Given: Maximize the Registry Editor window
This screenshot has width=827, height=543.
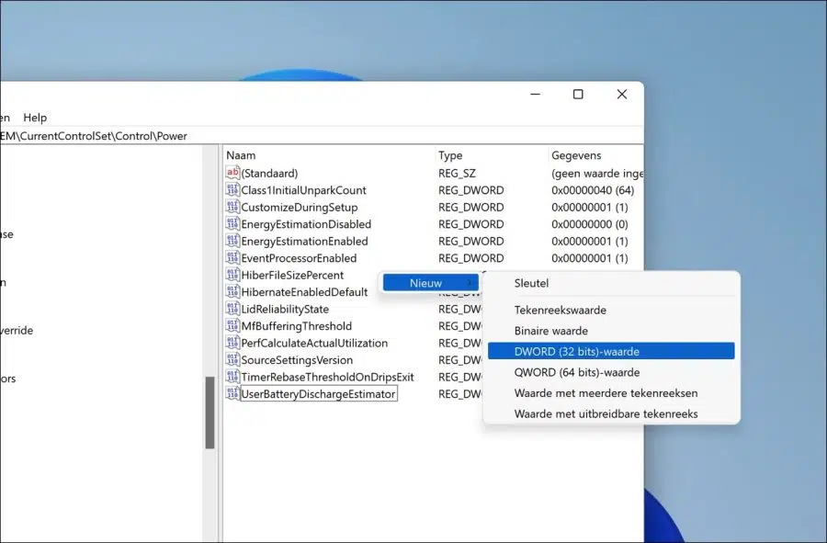Looking at the screenshot, I should (x=578, y=94).
